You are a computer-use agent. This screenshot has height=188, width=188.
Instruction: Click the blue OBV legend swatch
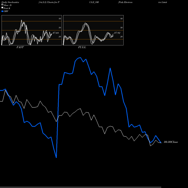[x=2, y=11]
